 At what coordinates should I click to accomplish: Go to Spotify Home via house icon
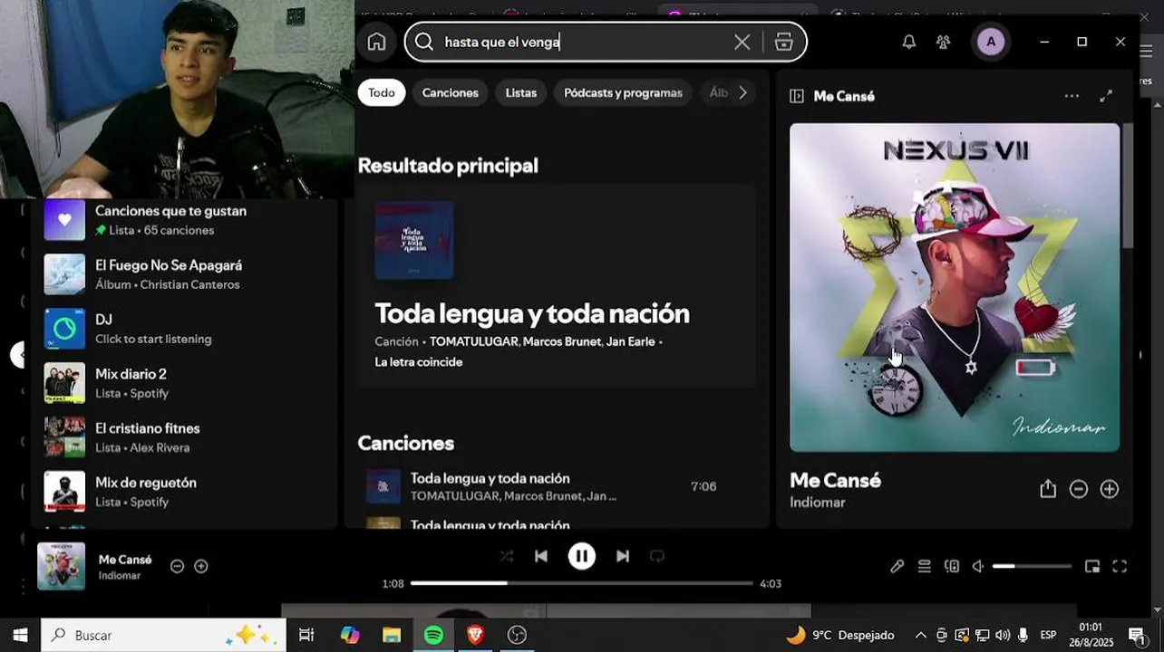coord(376,42)
